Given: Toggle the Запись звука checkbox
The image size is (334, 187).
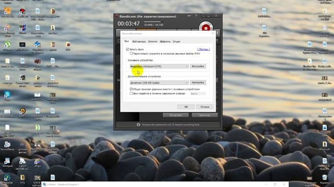Looking at the screenshot, I should pyautogui.click(x=127, y=49).
